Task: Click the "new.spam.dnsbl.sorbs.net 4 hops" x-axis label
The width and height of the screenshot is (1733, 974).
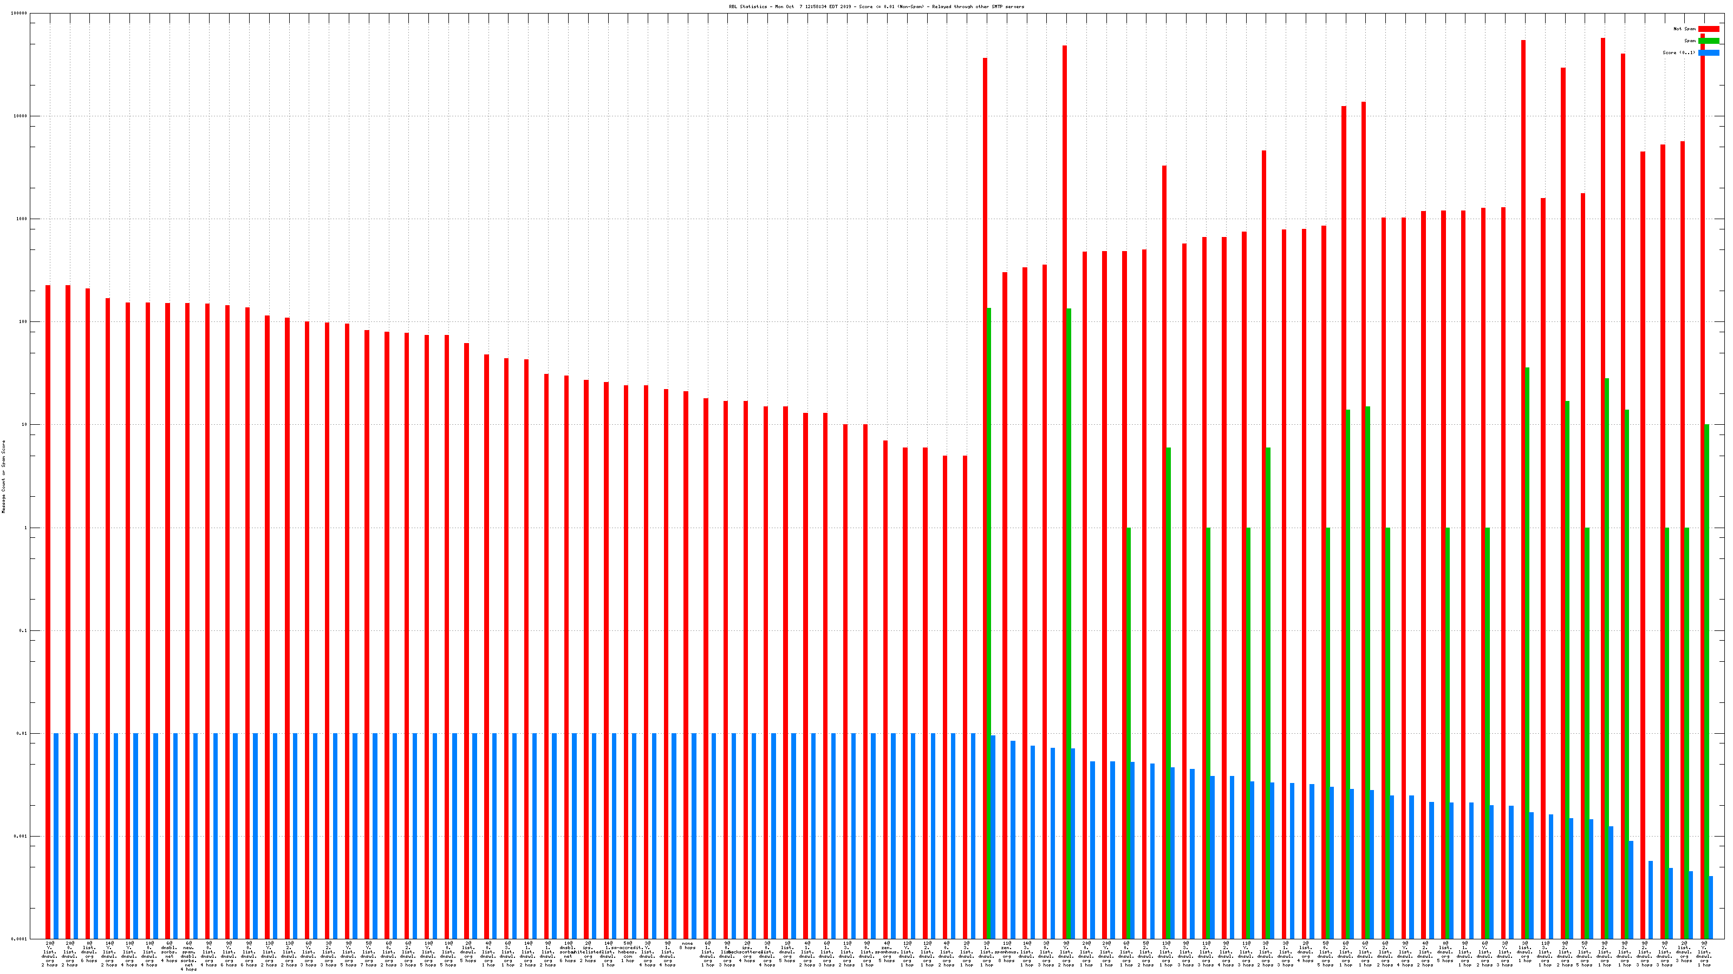Action: coord(188,956)
